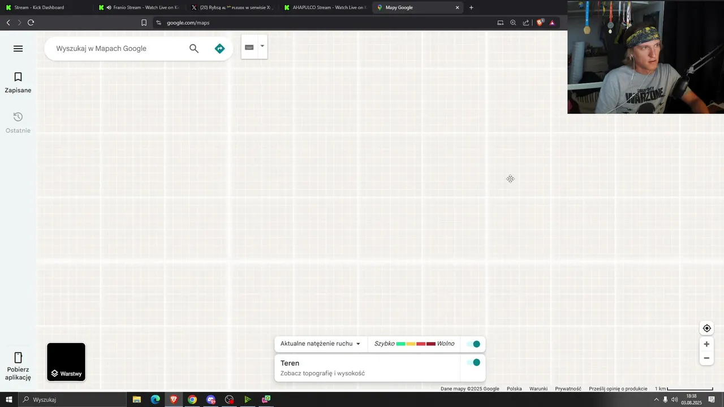The image size is (724, 407).
Task: Open Microsoft Edge from taskbar
Action: (155, 400)
